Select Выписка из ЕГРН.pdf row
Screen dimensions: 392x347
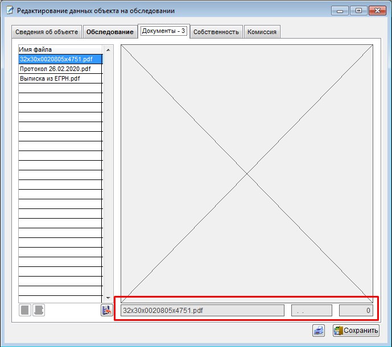click(60, 78)
